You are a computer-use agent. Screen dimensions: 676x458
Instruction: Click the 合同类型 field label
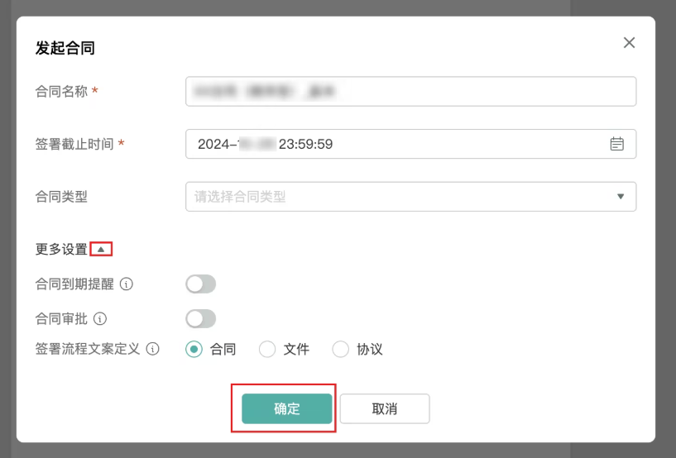pos(61,197)
